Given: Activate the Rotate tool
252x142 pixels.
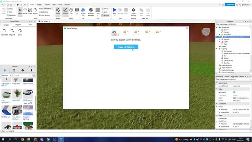Looking at the screenshot, I should click(35, 11).
